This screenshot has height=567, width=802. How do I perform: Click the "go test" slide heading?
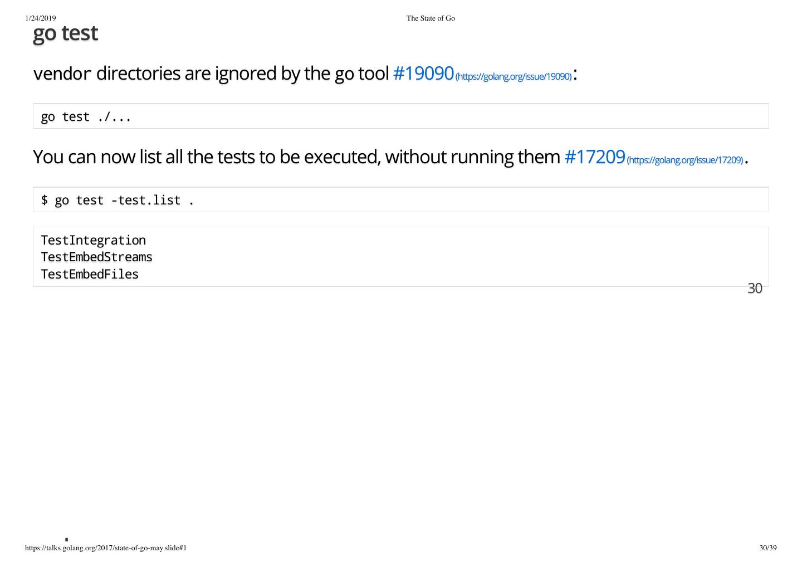point(65,33)
